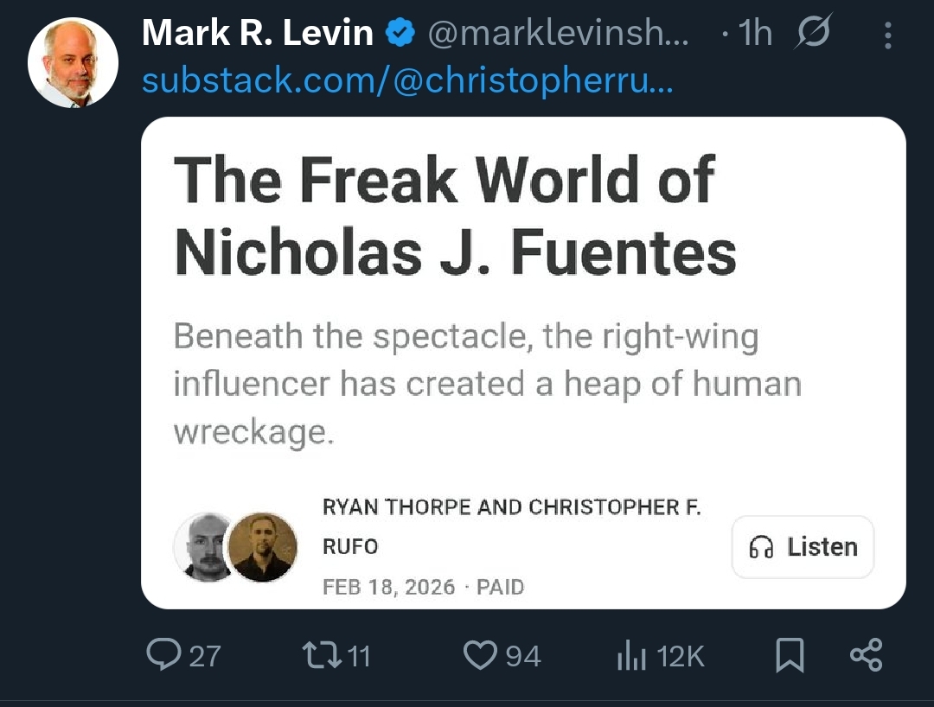Click the blue verified badge
This screenshot has height=707, width=934.
pos(399,34)
